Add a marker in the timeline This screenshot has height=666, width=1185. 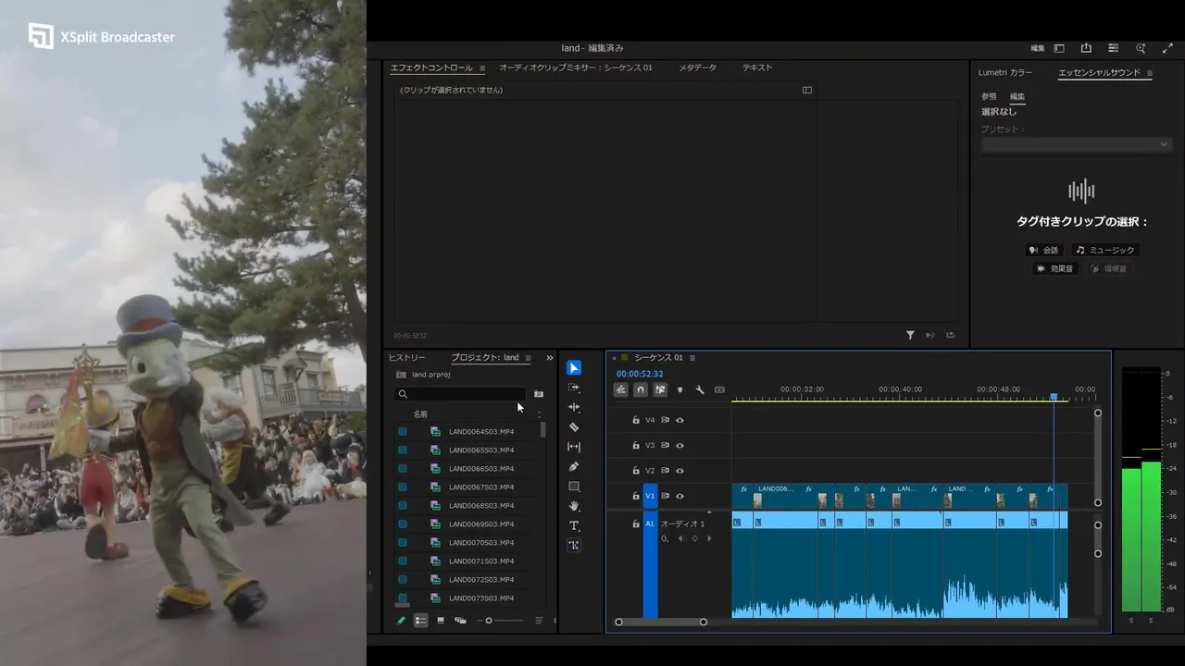(680, 390)
